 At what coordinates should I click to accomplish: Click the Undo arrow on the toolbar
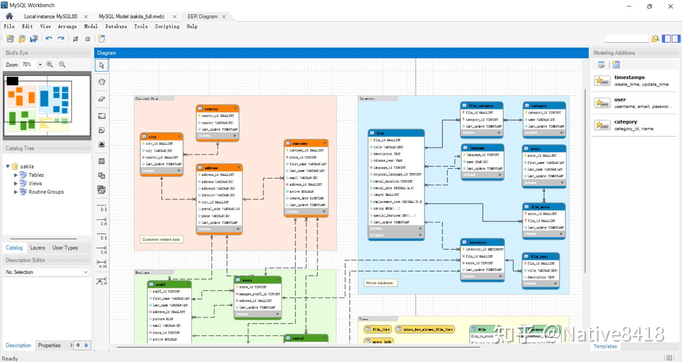(49, 39)
